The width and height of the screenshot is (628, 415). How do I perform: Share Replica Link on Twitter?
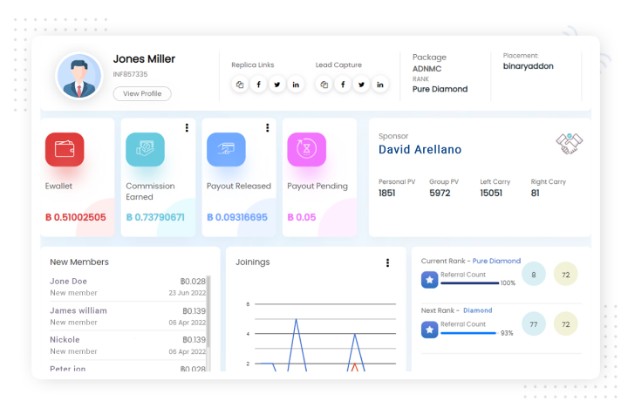277,85
